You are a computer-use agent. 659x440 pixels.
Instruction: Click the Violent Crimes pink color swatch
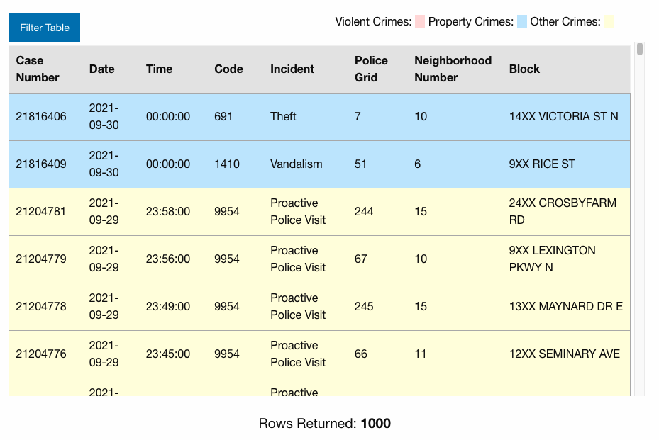[x=420, y=22]
